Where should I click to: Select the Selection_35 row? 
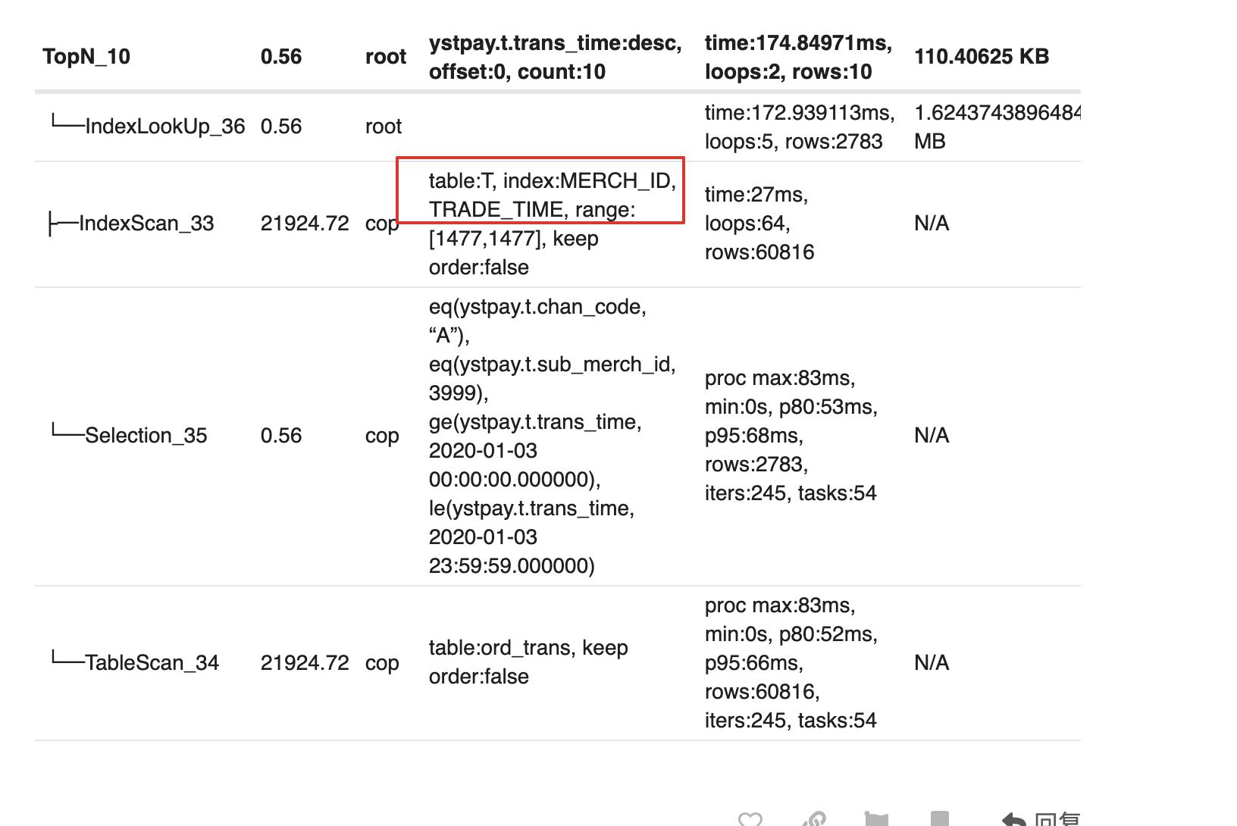(146, 436)
